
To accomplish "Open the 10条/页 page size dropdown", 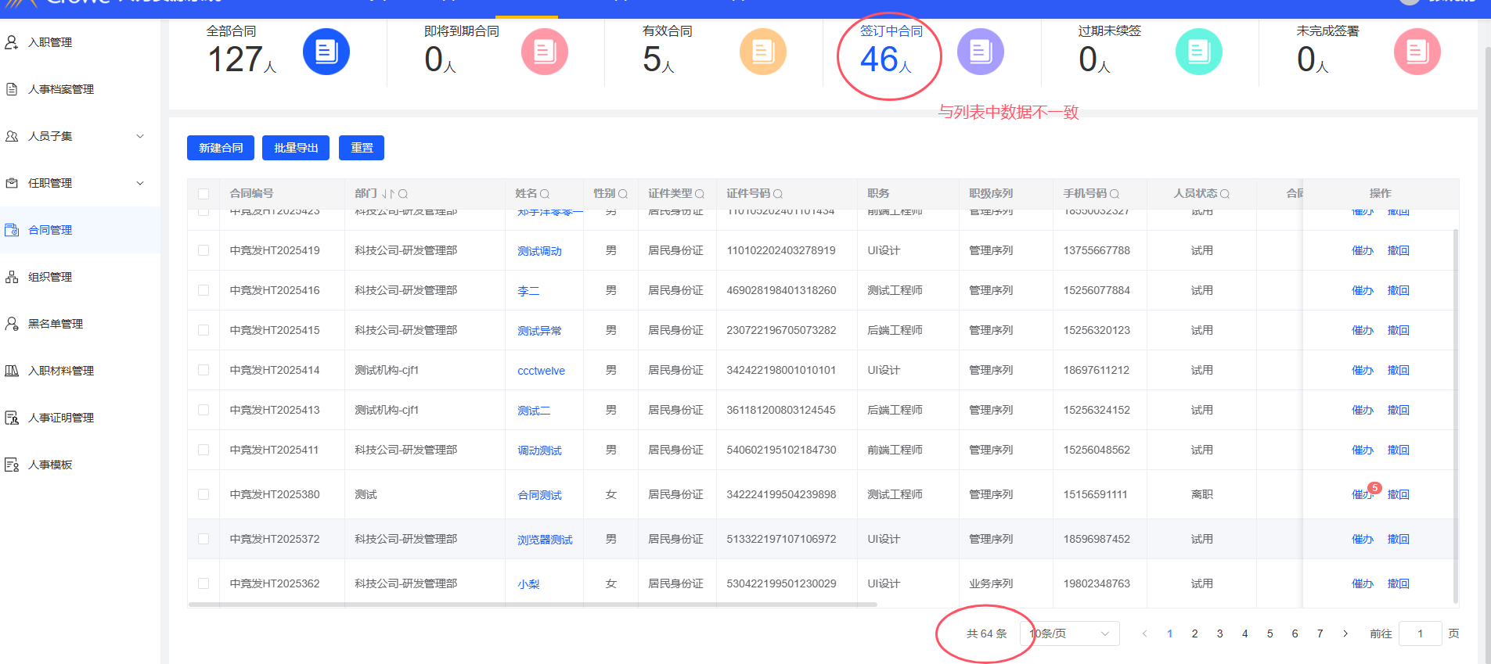I will (1069, 633).
